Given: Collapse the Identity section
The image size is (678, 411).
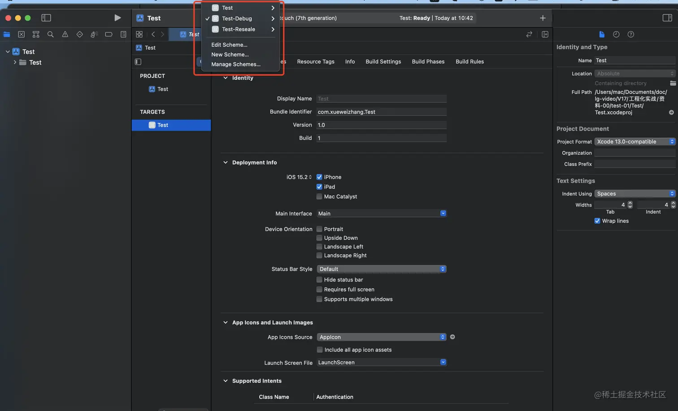Looking at the screenshot, I should pyautogui.click(x=226, y=78).
